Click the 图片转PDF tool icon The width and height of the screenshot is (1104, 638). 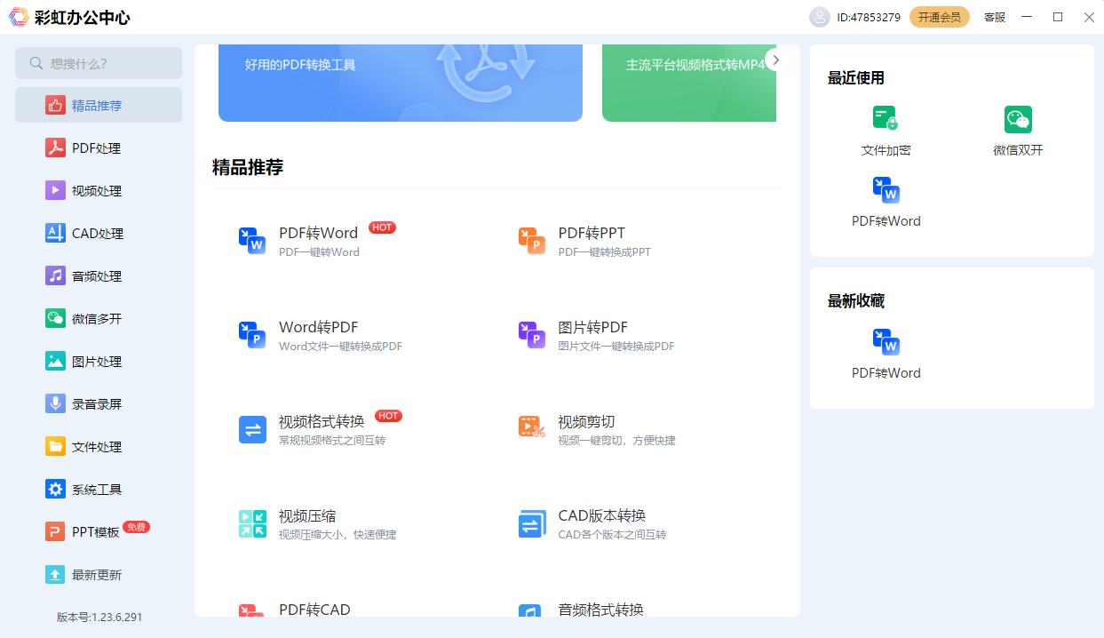click(x=531, y=335)
